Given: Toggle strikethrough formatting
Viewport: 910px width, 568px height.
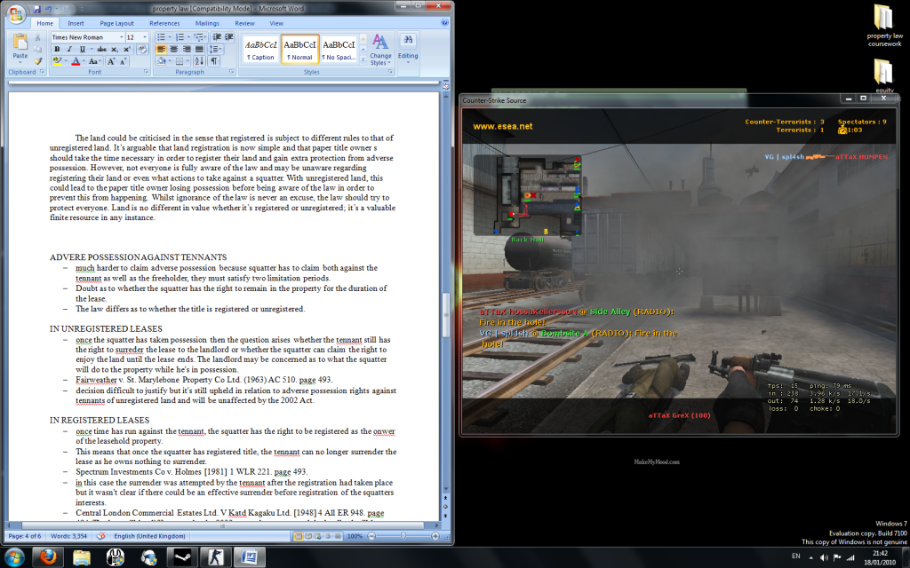Looking at the screenshot, I should [101, 50].
